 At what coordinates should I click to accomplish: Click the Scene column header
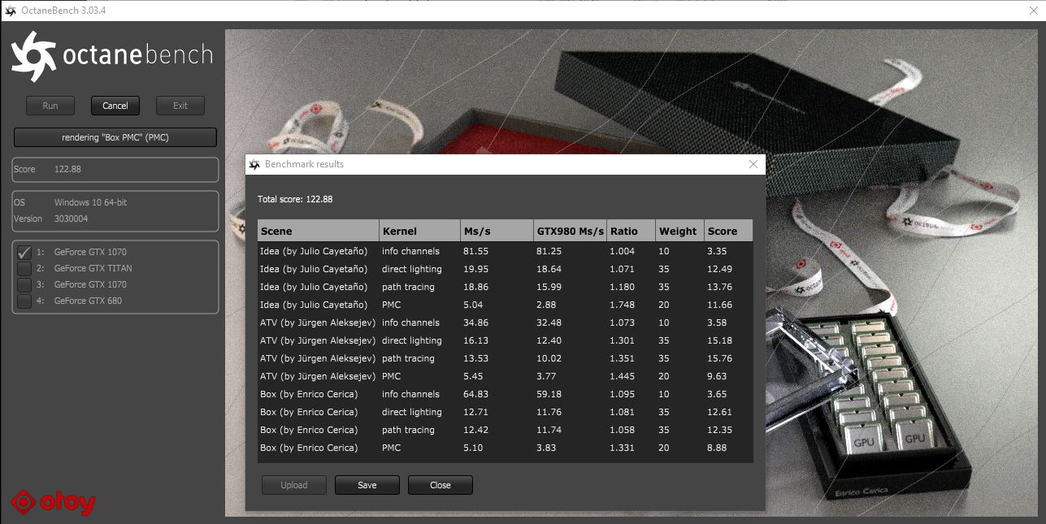coord(319,231)
